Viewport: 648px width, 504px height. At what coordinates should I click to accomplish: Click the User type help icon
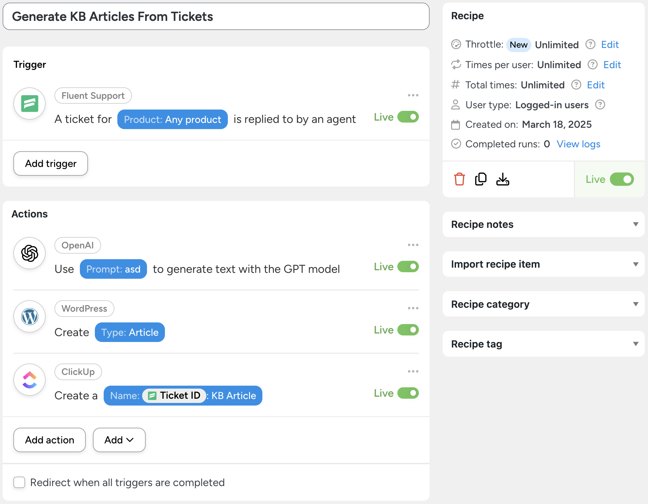click(600, 105)
